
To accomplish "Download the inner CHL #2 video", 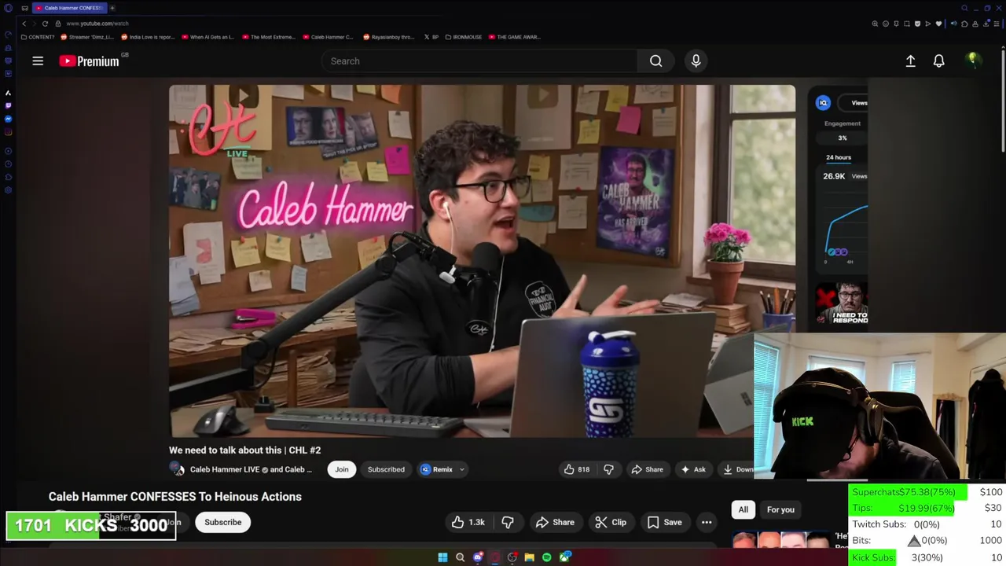I will coord(737,469).
